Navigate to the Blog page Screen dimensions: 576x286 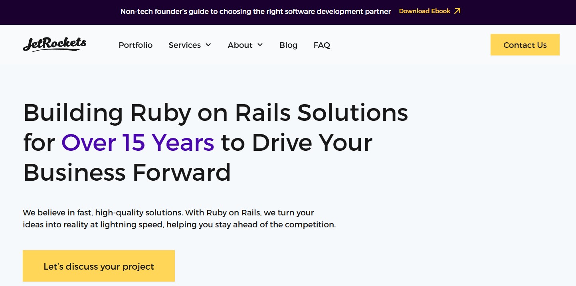click(288, 45)
